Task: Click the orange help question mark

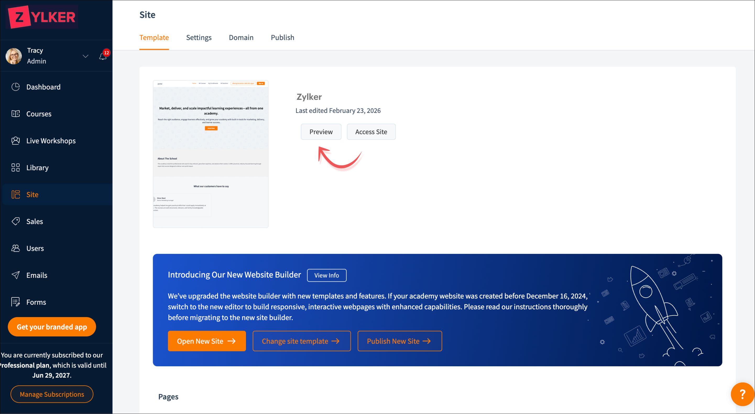Action: (742, 394)
